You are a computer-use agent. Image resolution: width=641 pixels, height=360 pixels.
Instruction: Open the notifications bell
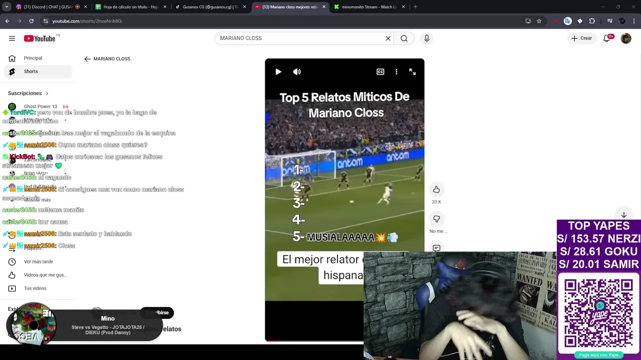[x=607, y=38]
